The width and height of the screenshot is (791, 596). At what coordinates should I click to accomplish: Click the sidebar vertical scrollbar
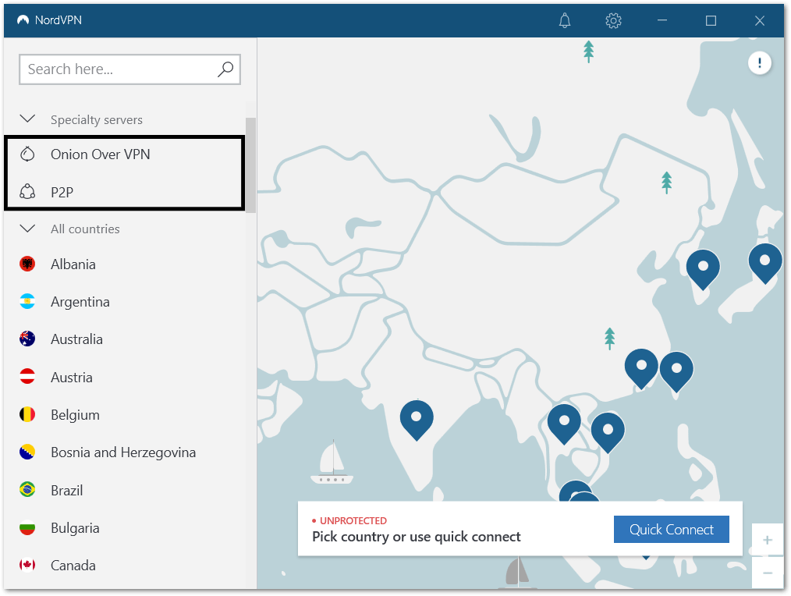tap(250, 164)
